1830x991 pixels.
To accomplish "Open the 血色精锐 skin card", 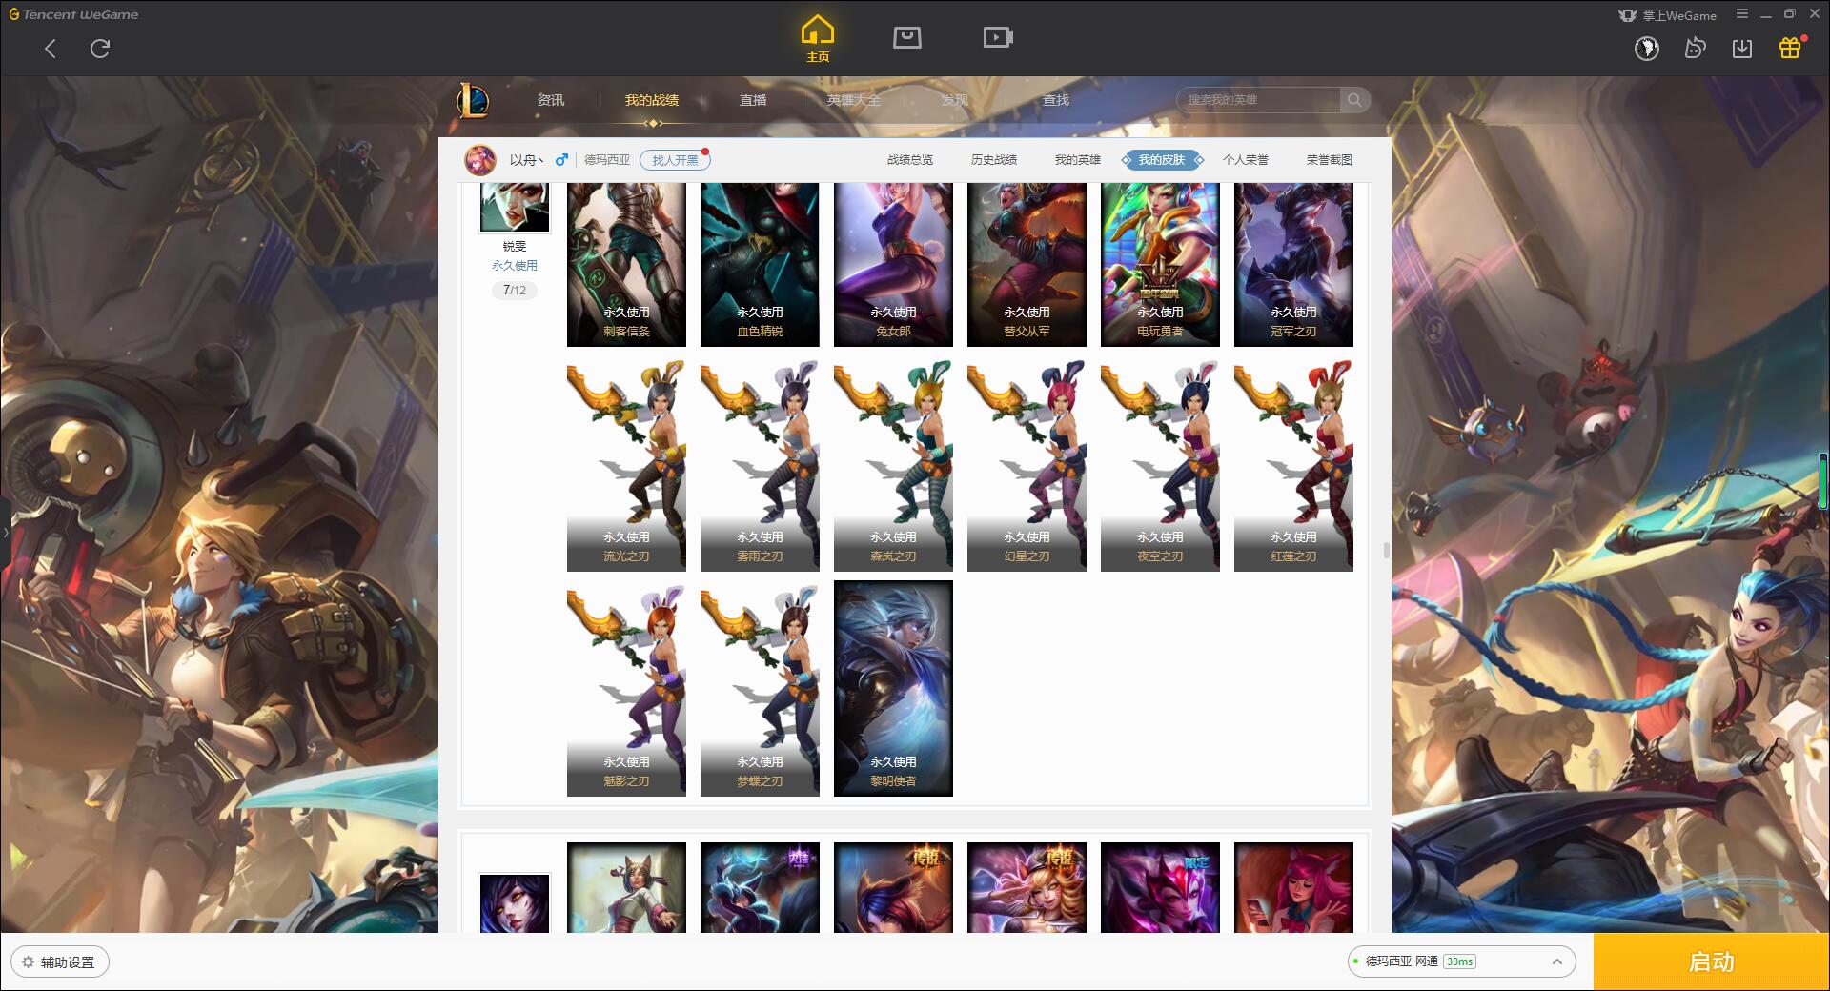I will click(760, 264).
